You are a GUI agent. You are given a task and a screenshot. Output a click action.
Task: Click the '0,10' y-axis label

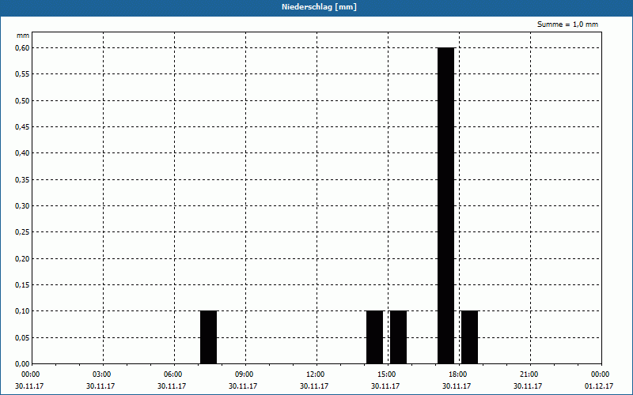pyautogui.click(x=22, y=311)
